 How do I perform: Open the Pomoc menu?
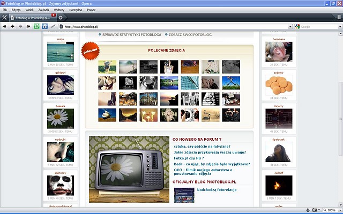pyautogui.click(x=91, y=10)
